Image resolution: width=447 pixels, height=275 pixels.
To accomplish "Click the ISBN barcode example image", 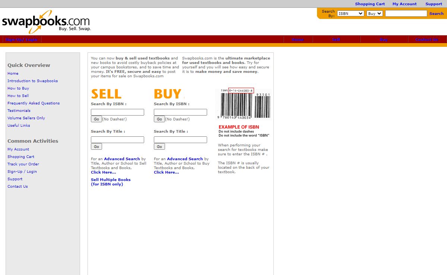I will (243, 104).
